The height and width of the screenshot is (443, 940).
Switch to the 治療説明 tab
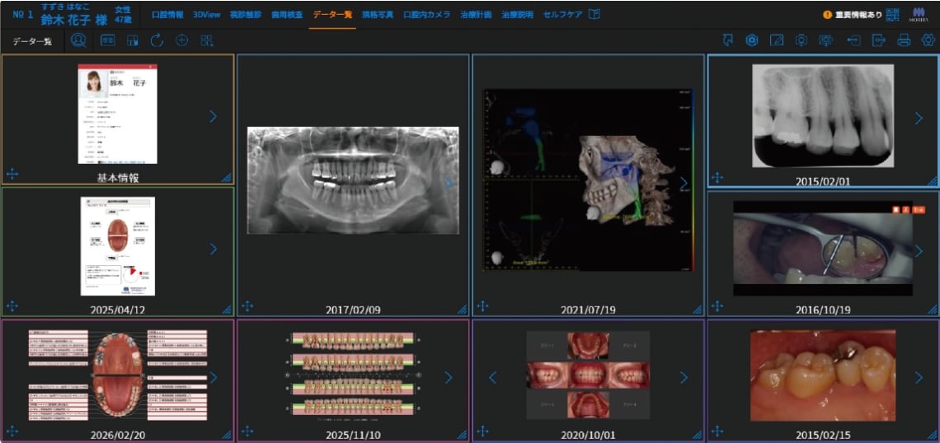517,15
